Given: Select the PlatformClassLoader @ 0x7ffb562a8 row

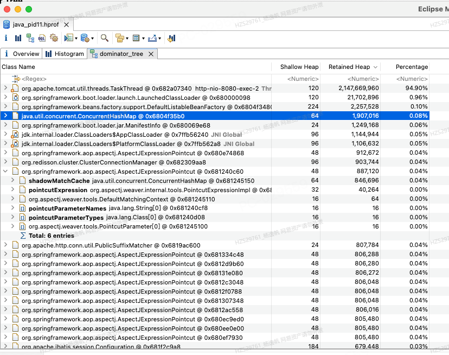Looking at the screenshot, I should point(215,144).
